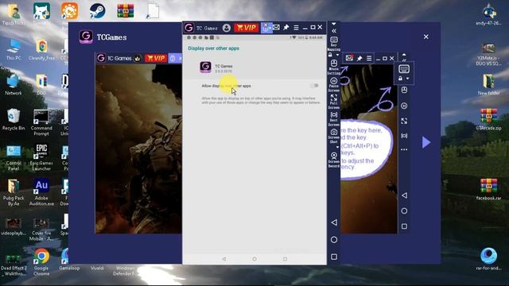Close the TCGames tutorial dialog
The image size is (509, 286).
point(426,37)
